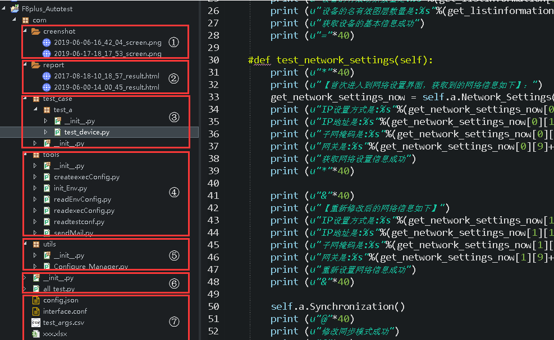The height and width of the screenshot is (340, 554).
Task: Click the sendMail.py file icon
Action: (x=47, y=233)
